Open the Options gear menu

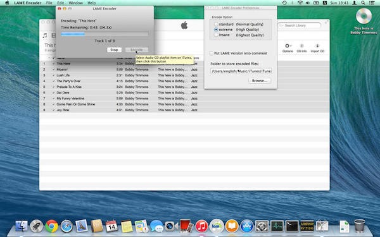(x=288, y=48)
